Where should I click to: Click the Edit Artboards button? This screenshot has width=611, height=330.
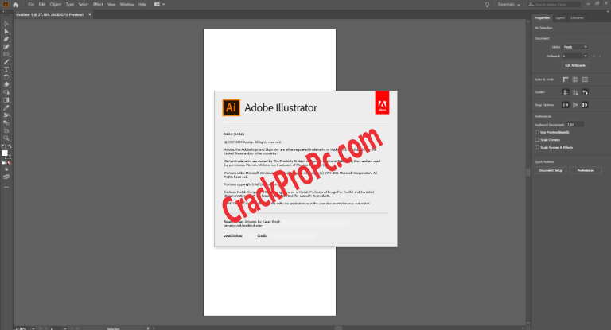tap(575, 65)
